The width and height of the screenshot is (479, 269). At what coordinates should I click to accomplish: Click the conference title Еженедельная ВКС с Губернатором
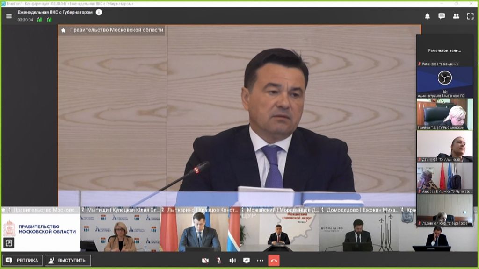pyautogui.click(x=55, y=12)
